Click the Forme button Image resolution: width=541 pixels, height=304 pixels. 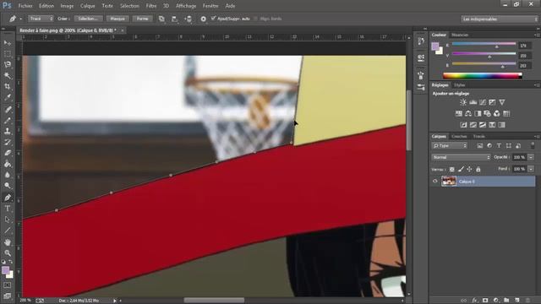click(143, 19)
